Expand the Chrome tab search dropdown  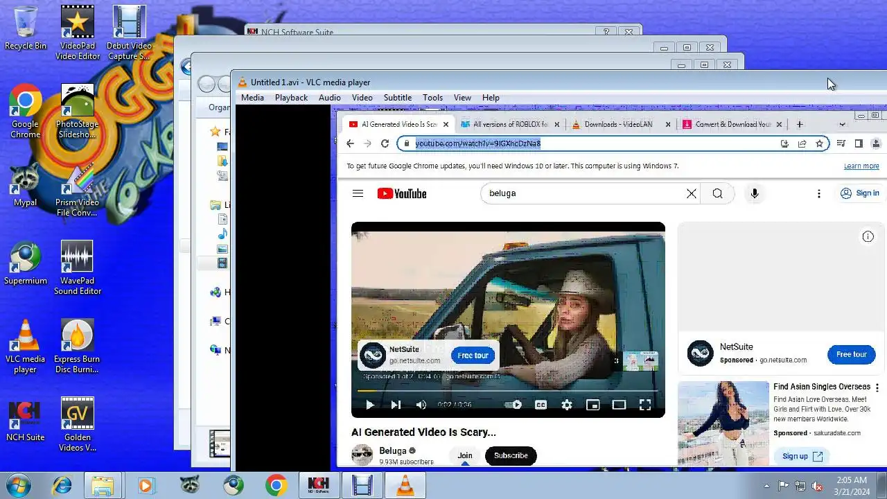tap(842, 124)
